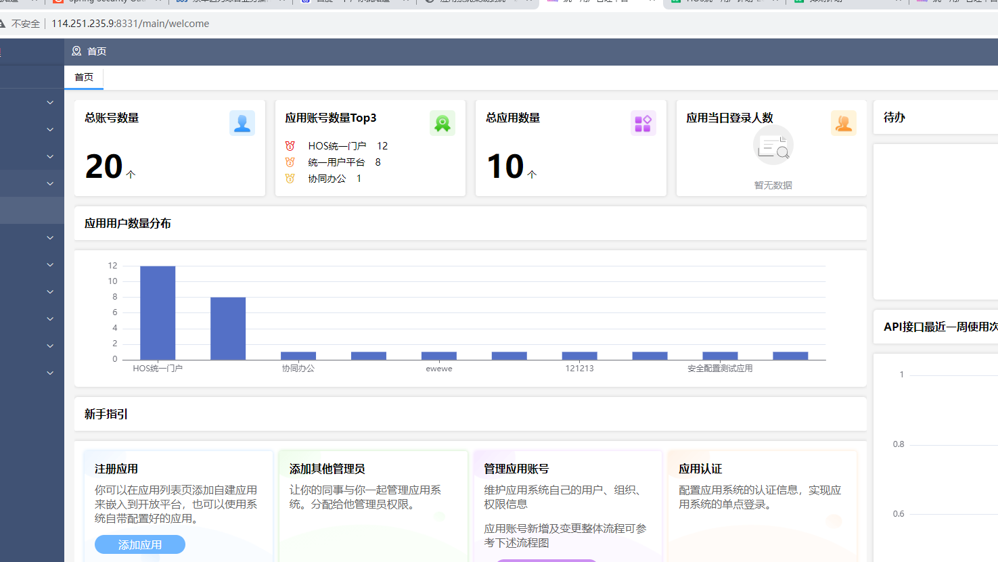This screenshot has height=562, width=998.
Task: Switch to the 首页 page tab
Action: tap(84, 78)
